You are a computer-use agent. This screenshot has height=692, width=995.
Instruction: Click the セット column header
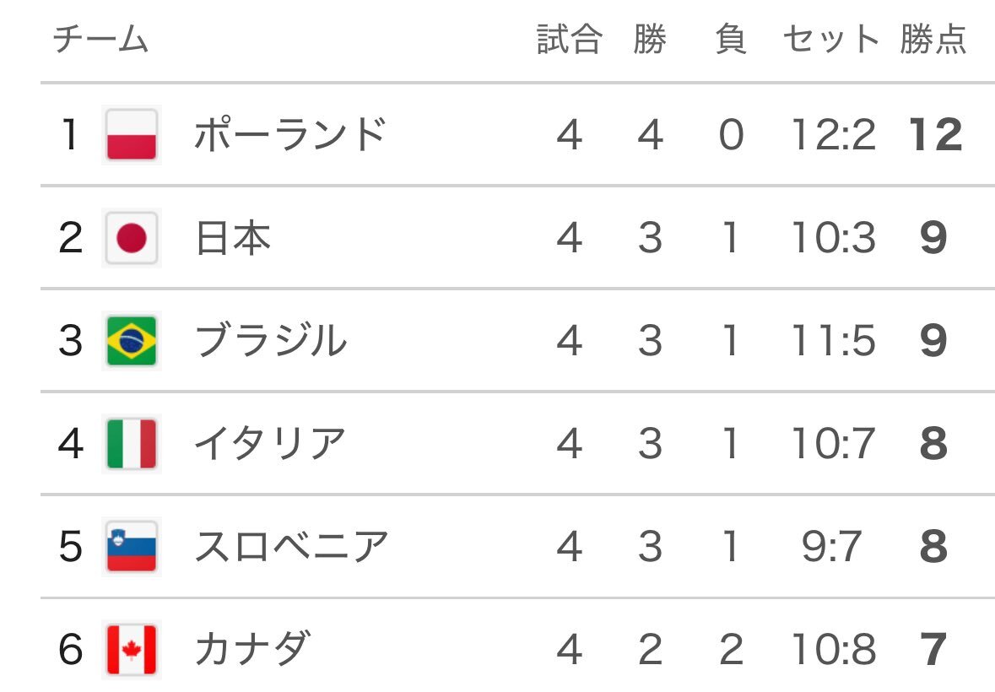(x=830, y=40)
